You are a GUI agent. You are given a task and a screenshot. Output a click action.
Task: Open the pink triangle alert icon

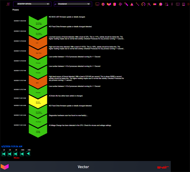(x=132, y=4)
